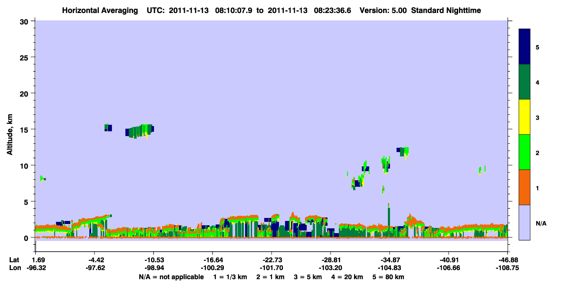The width and height of the screenshot is (564, 289).
Task: Click the dark blue level 5 colorbar segment
Action: (525, 46)
